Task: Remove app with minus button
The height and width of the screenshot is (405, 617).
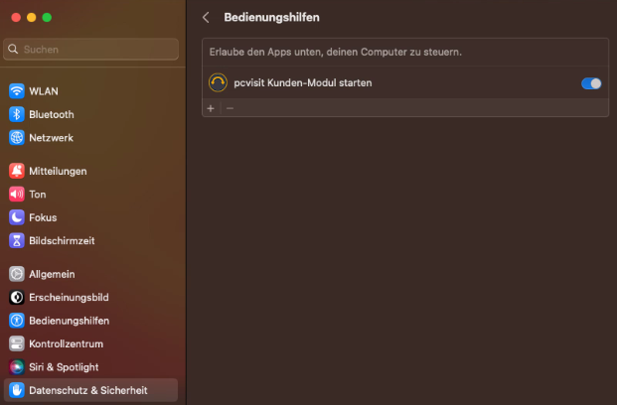Action: pyautogui.click(x=230, y=107)
